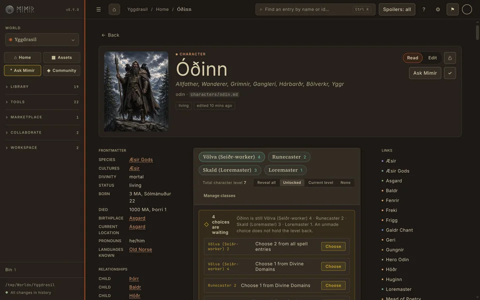Click the Ask Mimir button in character header
Image resolution: width=480 pixels, height=300 pixels.
(x=425, y=73)
